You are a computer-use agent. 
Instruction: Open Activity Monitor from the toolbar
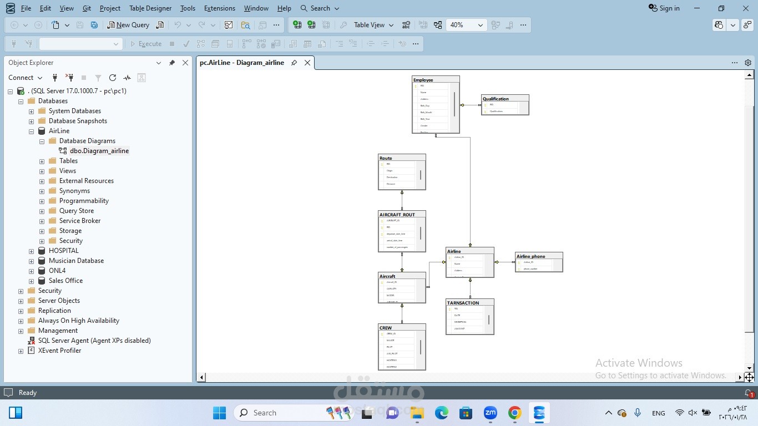(x=127, y=78)
